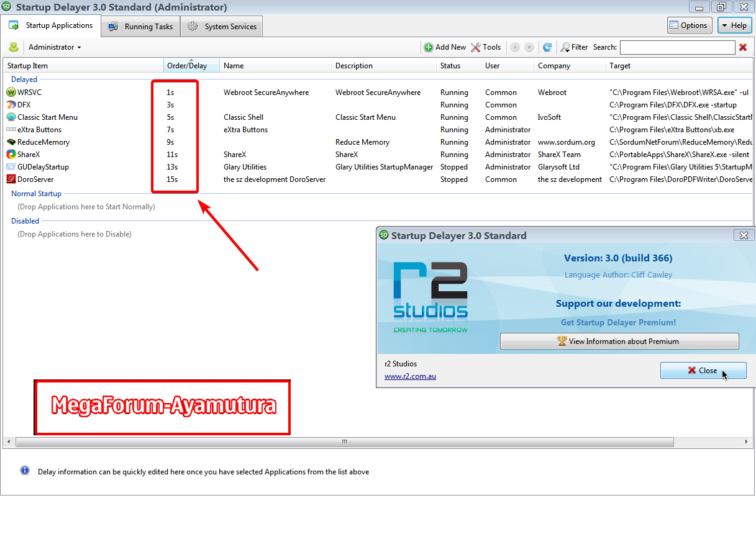Click the Classic Start Menu shell icon
Viewport: 756px width, 552px height.
[11, 117]
